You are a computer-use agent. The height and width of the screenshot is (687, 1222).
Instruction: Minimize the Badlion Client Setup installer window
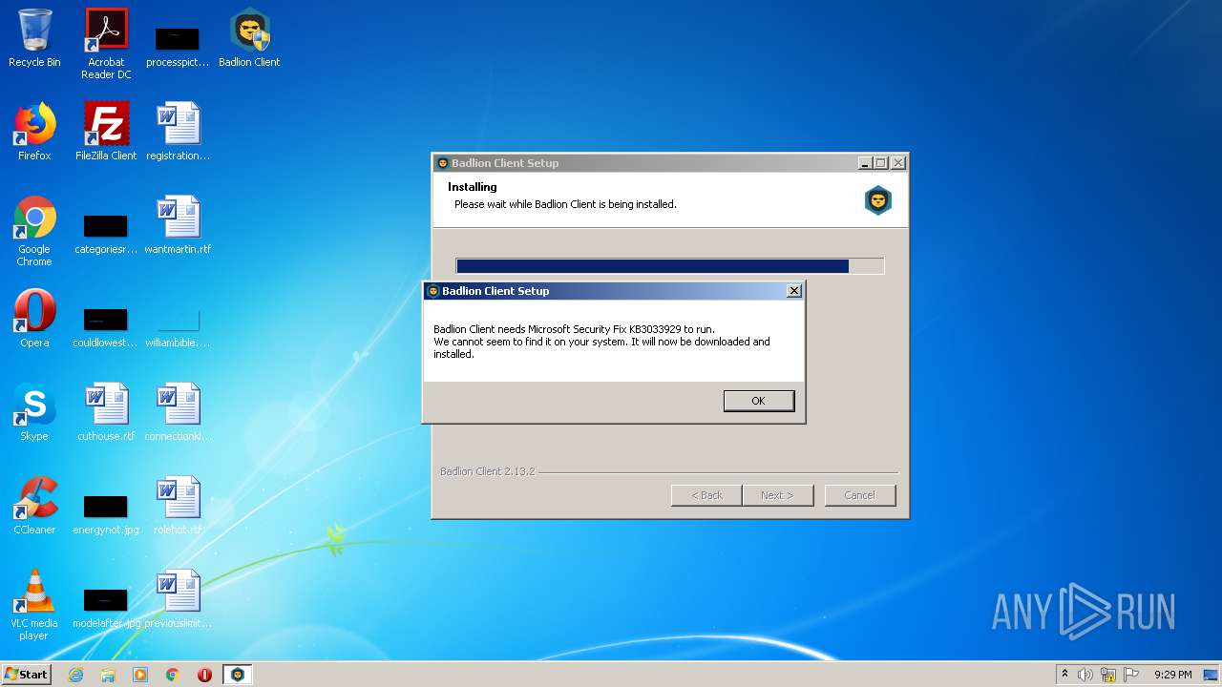pos(865,163)
